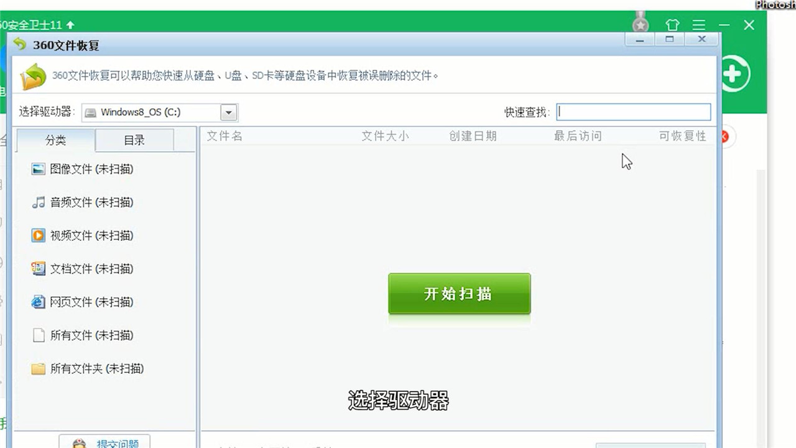Open the 360 skin theme icon
Screen dimensions: 796x448
point(672,25)
